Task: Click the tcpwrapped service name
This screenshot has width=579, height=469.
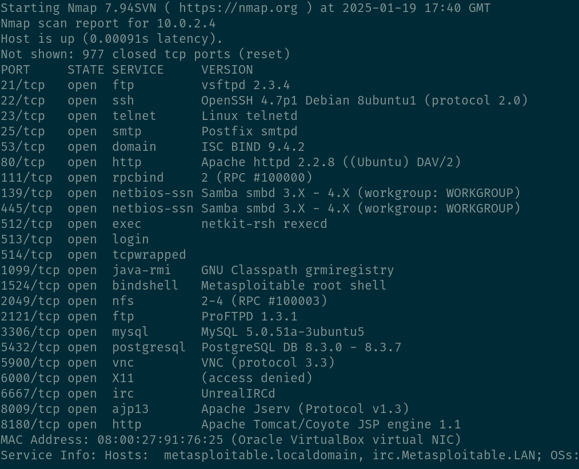Action: coord(149,255)
